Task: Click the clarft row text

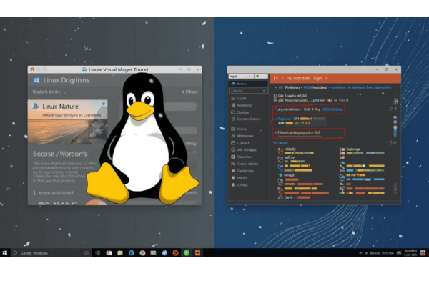Action: click(288, 197)
